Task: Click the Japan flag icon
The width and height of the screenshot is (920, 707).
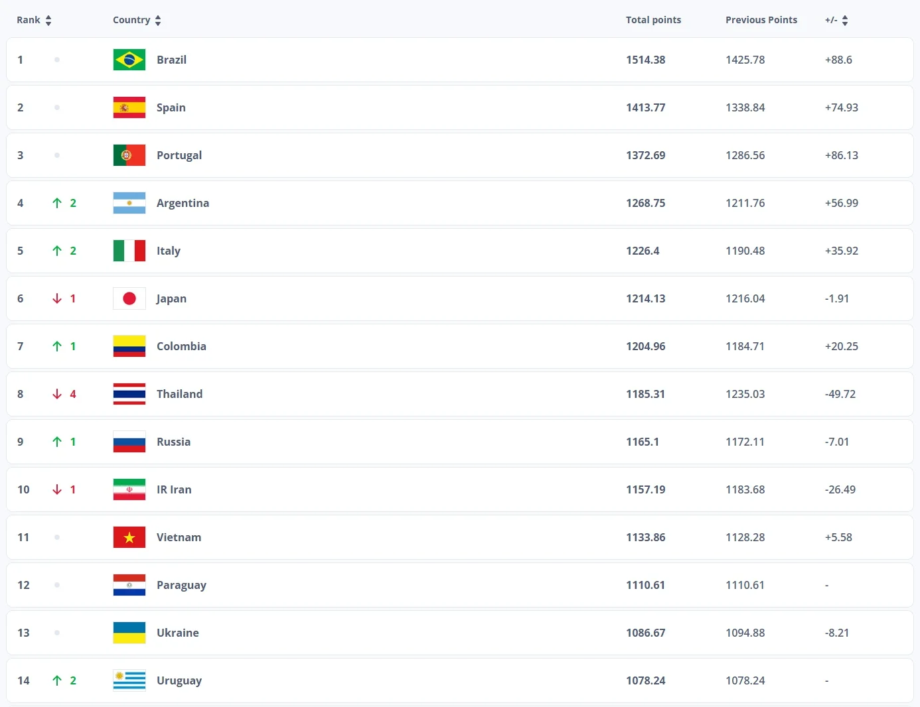Action: tap(129, 298)
